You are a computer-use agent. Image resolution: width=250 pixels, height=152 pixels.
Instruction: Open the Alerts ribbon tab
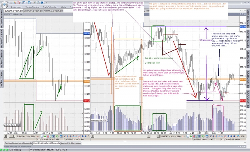(64, 7)
